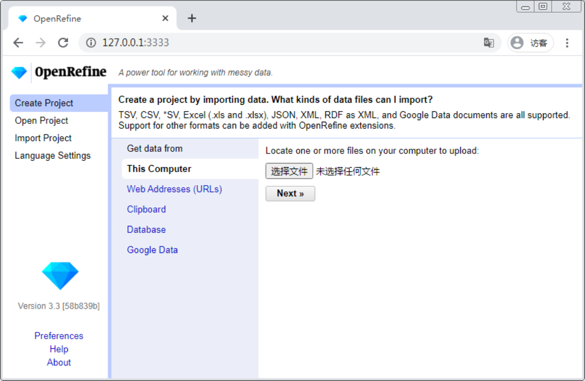Click the OpenRefine diamond logo in header
The image size is (585, 381).
[19, 72]
